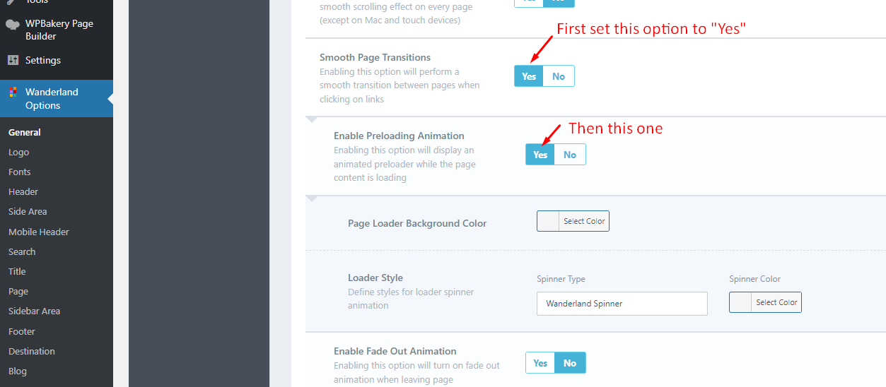
Task: Open the Mobile Header options page
Action: [x=39, y=232]
